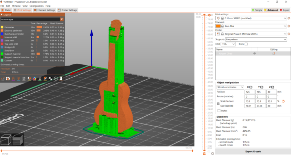Toggle Wipe moves visibility icon
This screenshot has width=291, height=155.
click(x=8, y=79)
